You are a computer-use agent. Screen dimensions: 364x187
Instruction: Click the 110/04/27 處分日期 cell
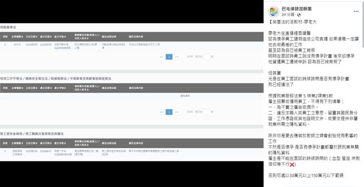click(x=46, y=151)
